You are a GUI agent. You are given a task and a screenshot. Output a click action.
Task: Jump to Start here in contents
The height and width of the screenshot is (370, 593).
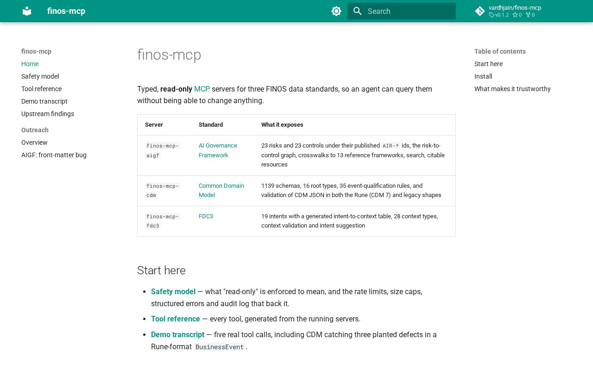[488, 64]
